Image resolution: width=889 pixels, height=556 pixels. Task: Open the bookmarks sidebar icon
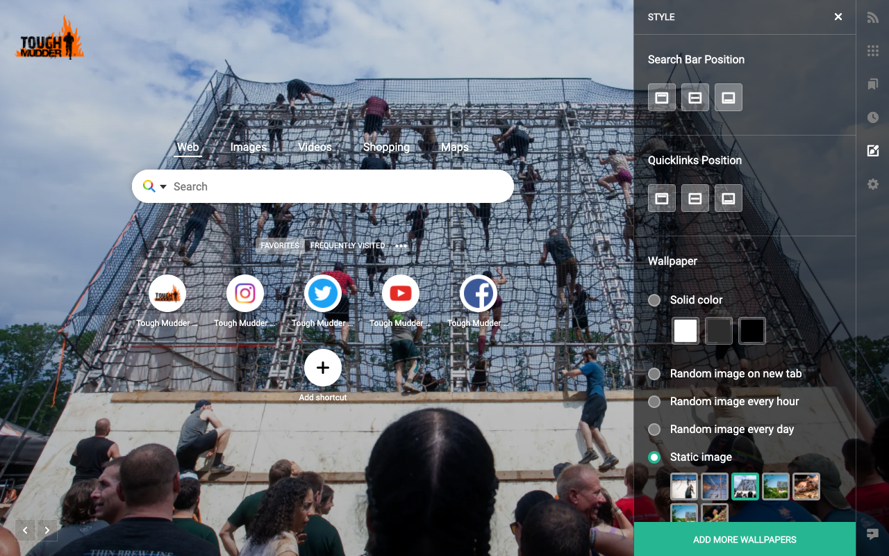[873, 84]
